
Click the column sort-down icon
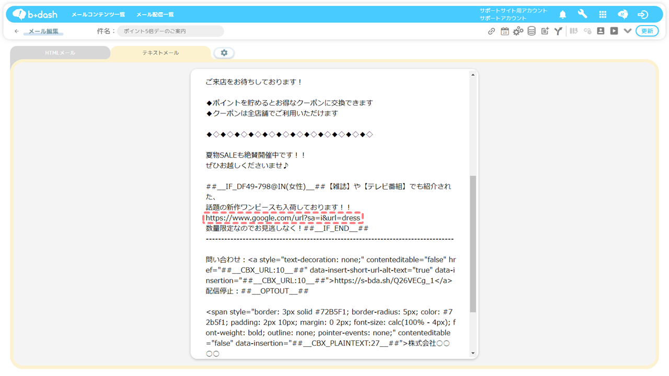(x=574, y=31)
